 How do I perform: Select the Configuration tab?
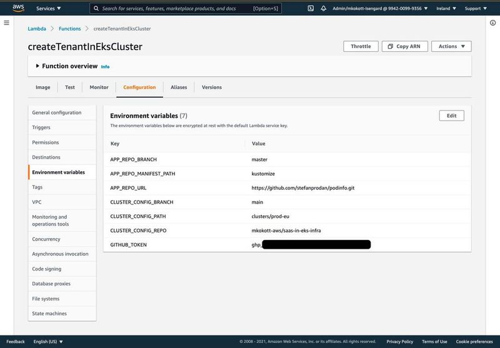139,87
